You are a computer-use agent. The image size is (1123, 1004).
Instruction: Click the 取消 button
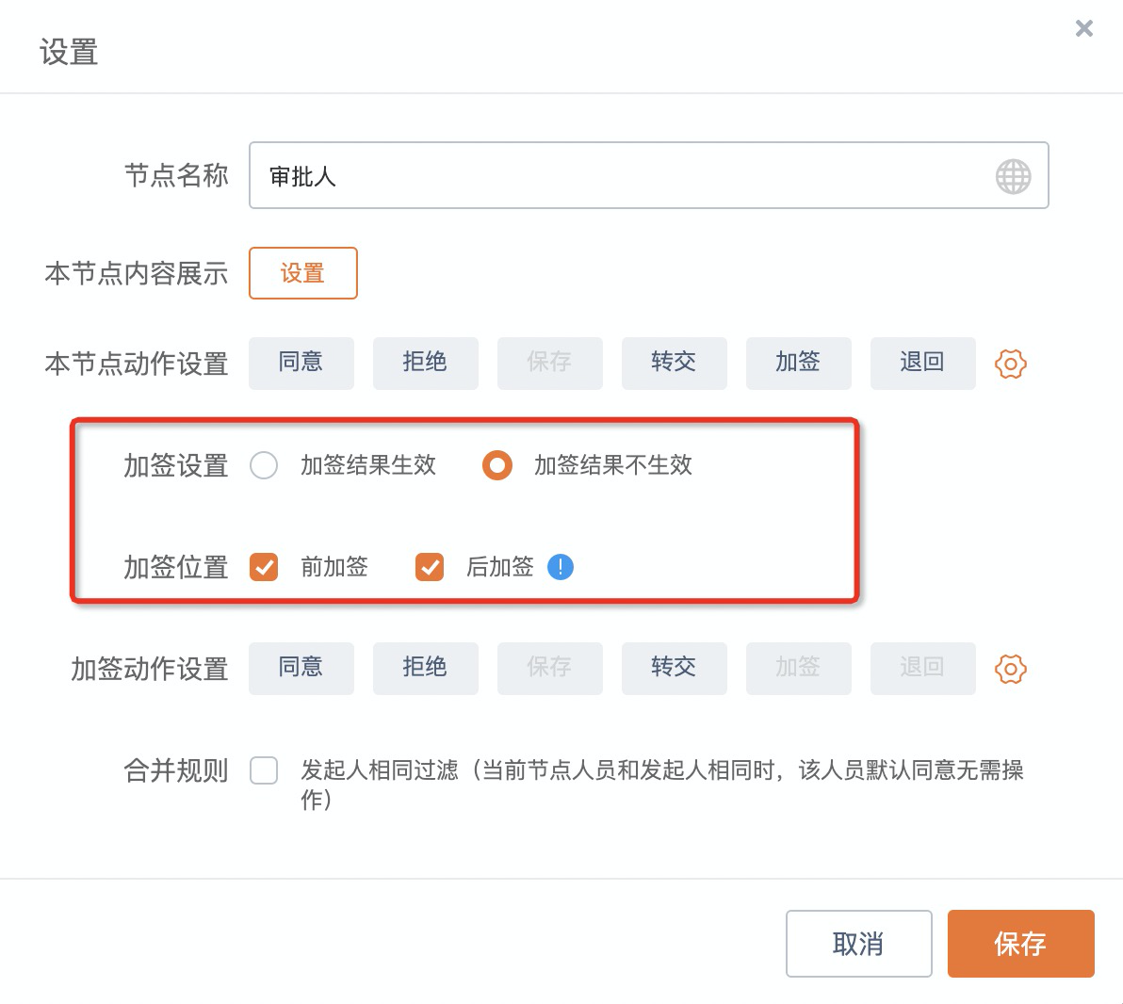pyautogui.click(x=858, y=944)
